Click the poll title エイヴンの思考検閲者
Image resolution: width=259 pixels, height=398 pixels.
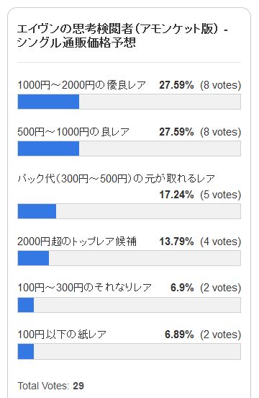tap(122, 36)
